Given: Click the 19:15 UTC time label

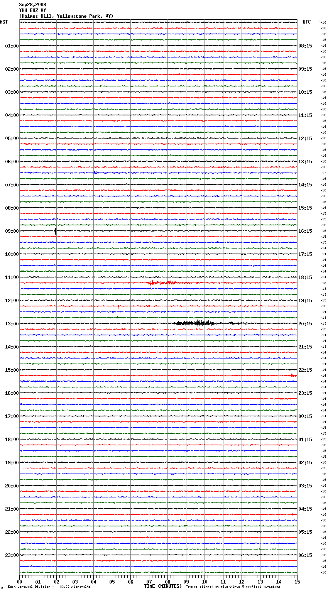Looking at the screenshot, I should point(305,301).
